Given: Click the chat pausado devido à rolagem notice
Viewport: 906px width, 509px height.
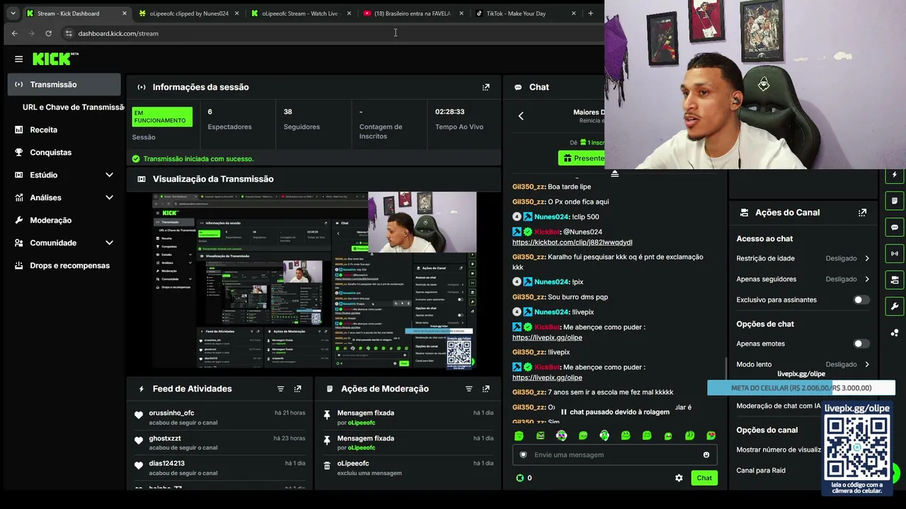Looking at the screenshot, I should 614,412.
